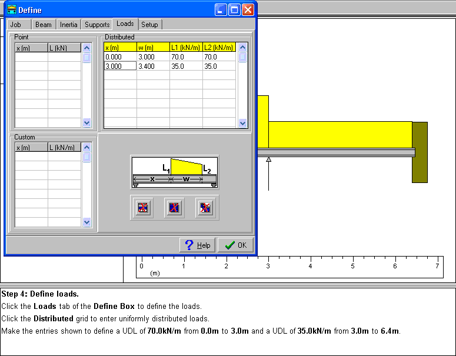
Task: Open the Setup tab
Action: (x=149, y=25)
